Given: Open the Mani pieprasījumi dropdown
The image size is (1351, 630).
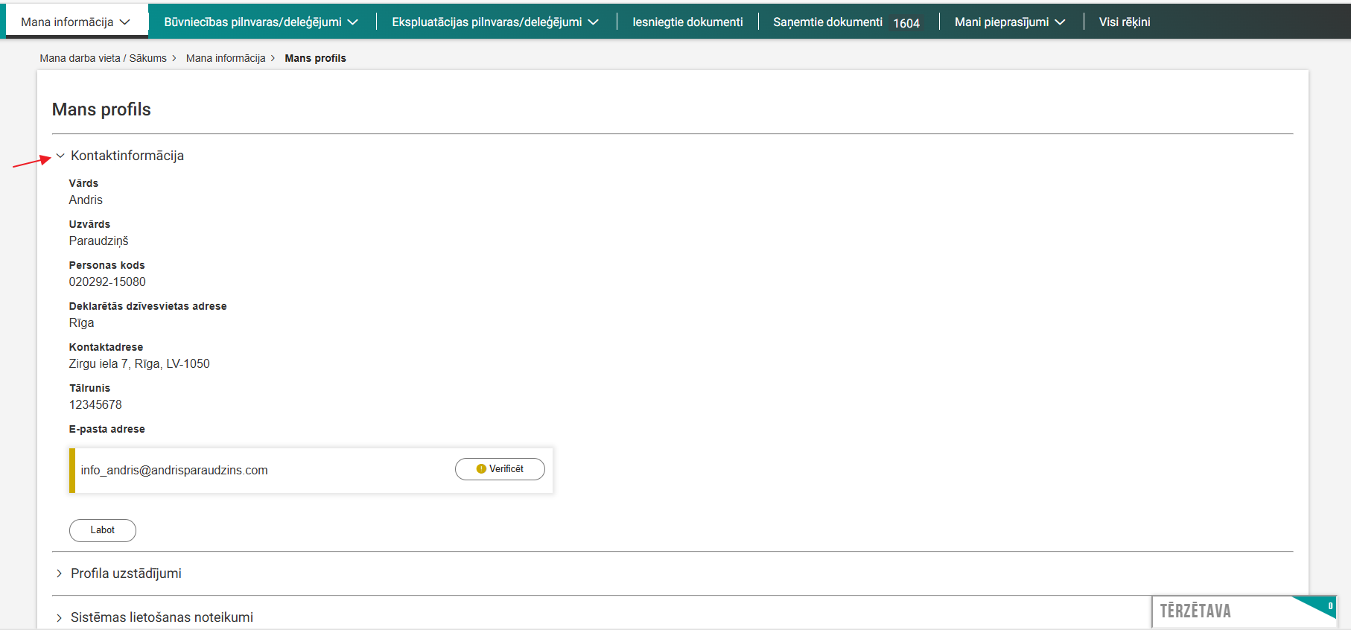Looking at the screenshot, I should coord(1009,22).
